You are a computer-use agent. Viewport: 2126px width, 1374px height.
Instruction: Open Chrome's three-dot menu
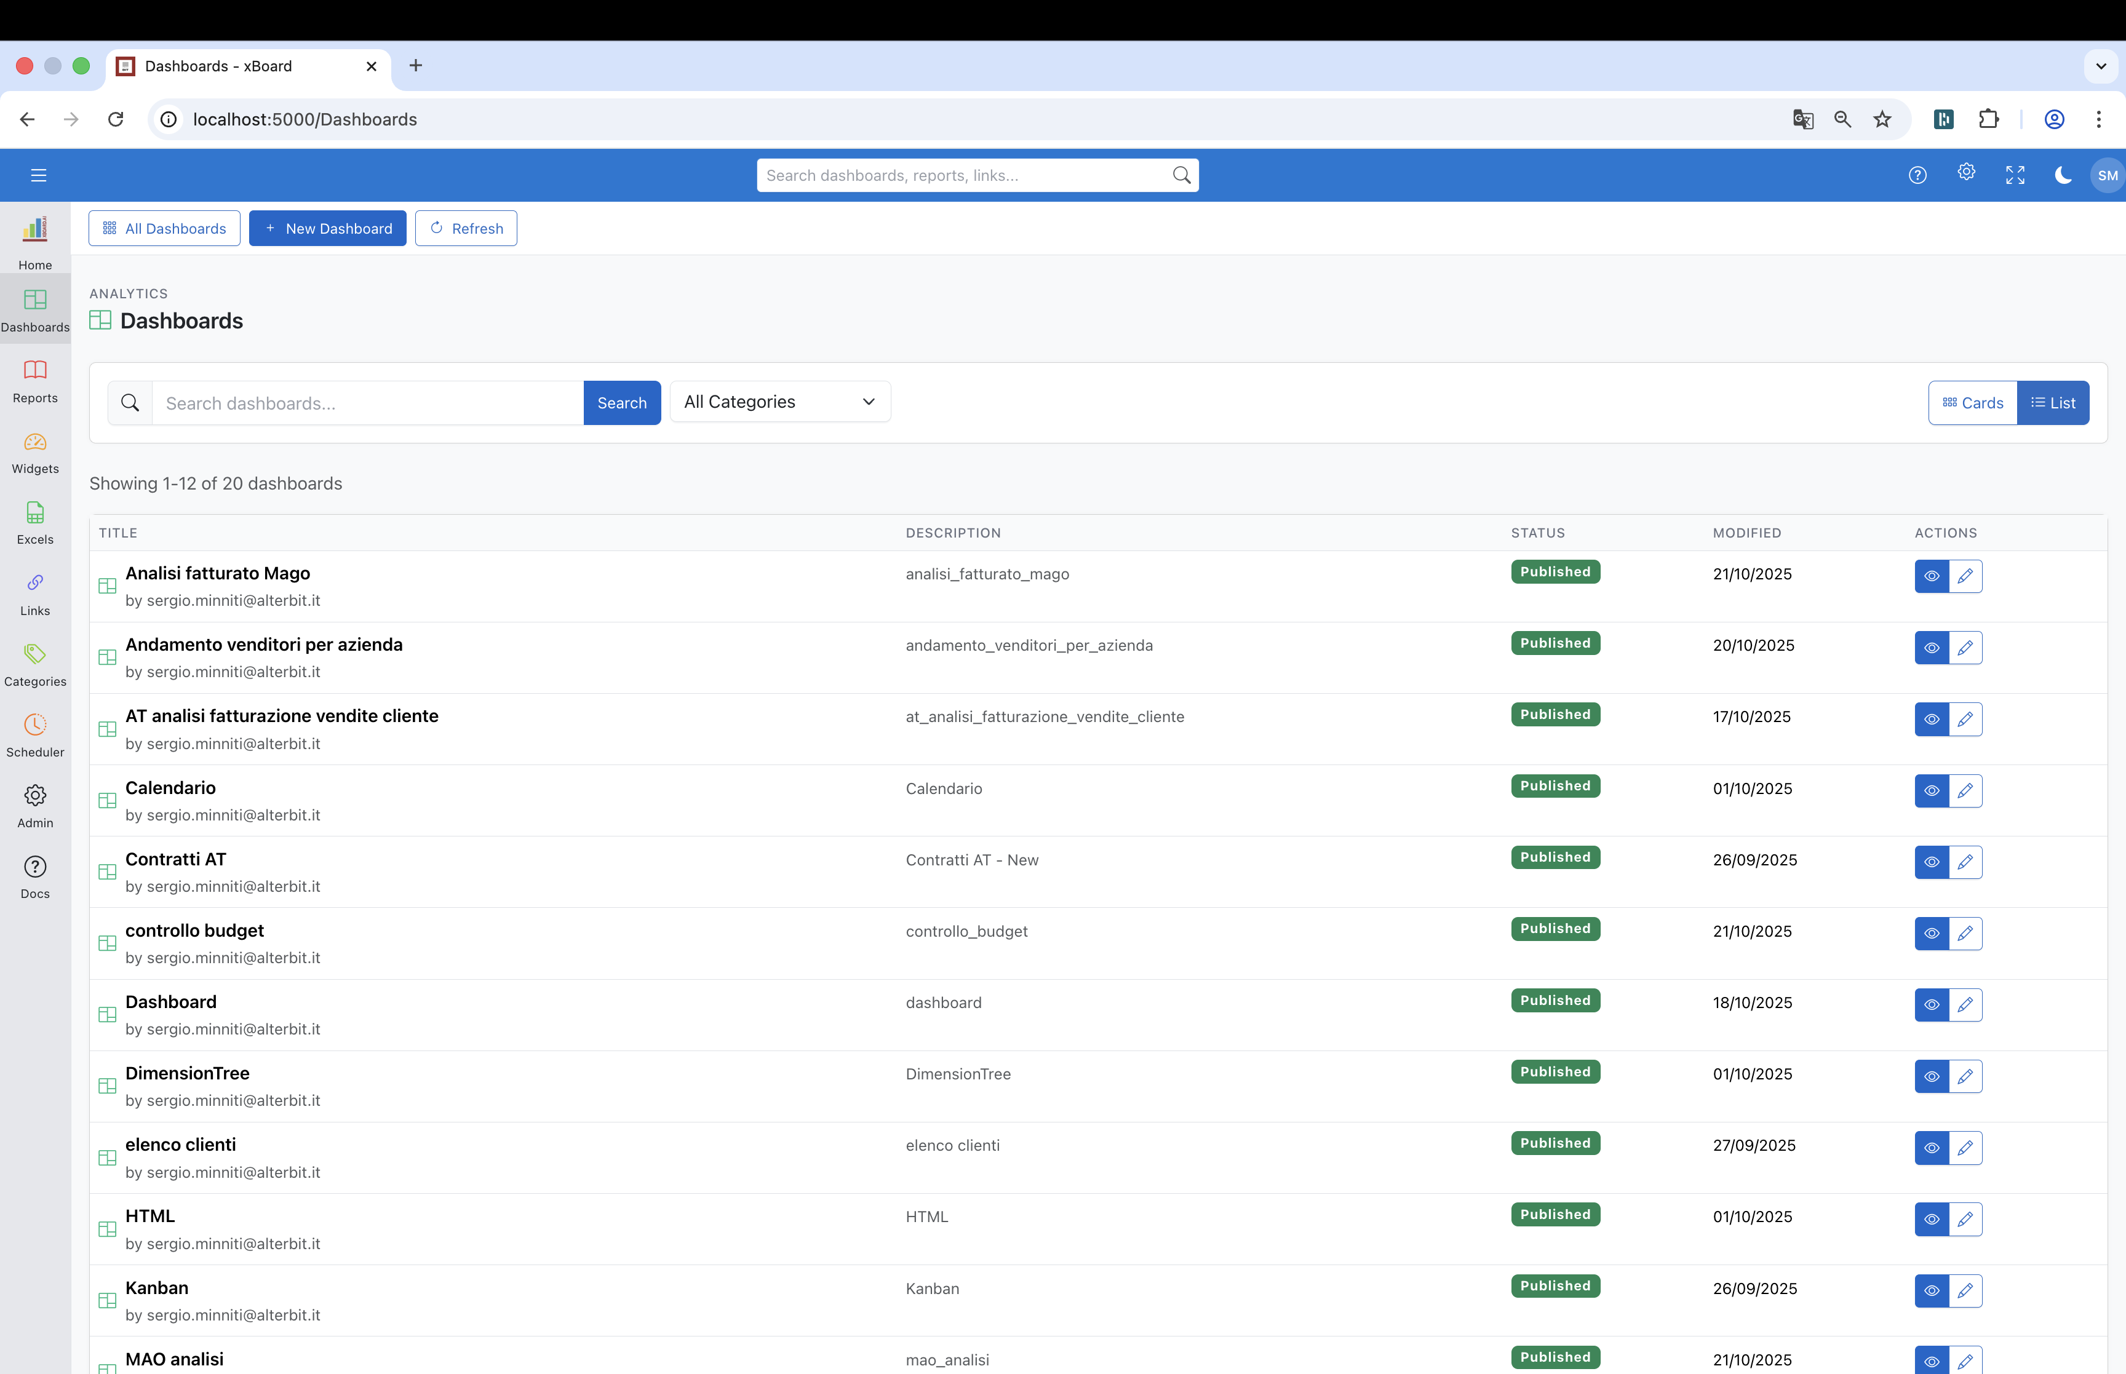[x=2098, y=119]
